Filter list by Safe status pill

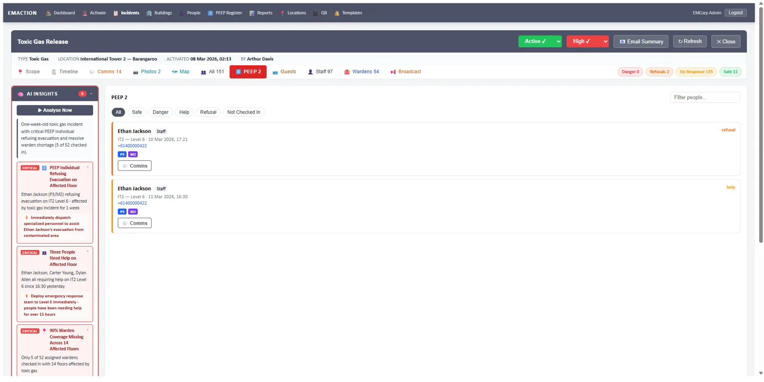136,112
